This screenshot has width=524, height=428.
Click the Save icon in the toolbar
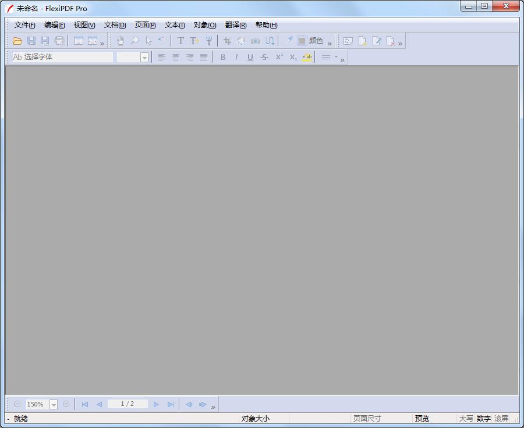31,41
